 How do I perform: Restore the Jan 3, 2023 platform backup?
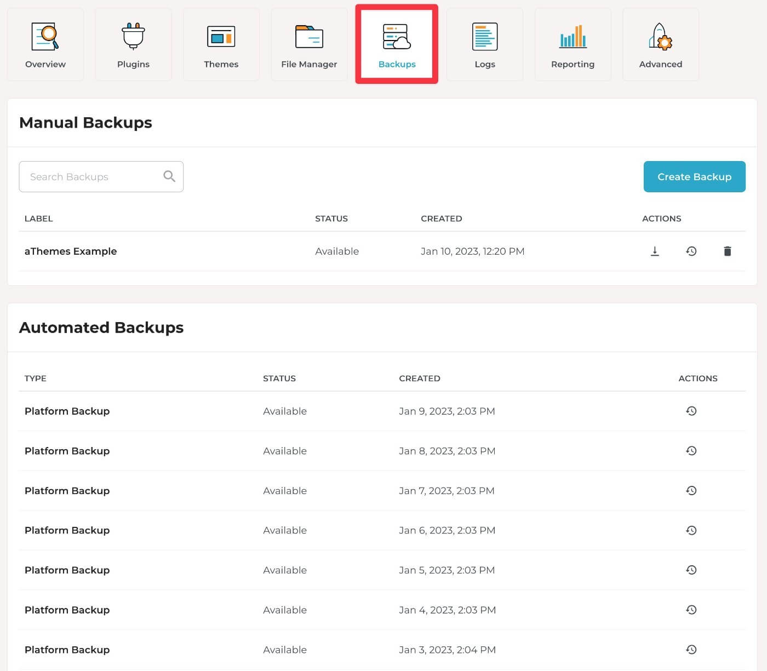pos(691,650)
